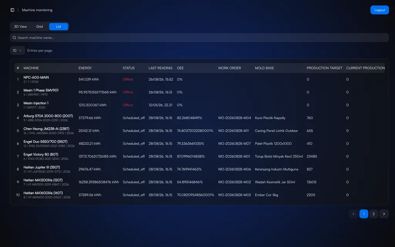Click production target 2205
395x247 pixels.
pyautogui.click(x=311, y=195)
